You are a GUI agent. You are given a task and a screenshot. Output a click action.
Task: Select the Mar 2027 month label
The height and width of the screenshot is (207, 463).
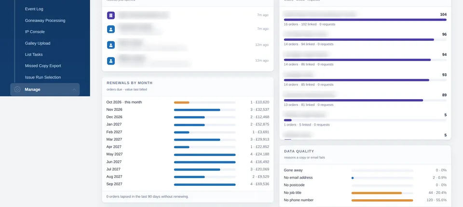114,140
